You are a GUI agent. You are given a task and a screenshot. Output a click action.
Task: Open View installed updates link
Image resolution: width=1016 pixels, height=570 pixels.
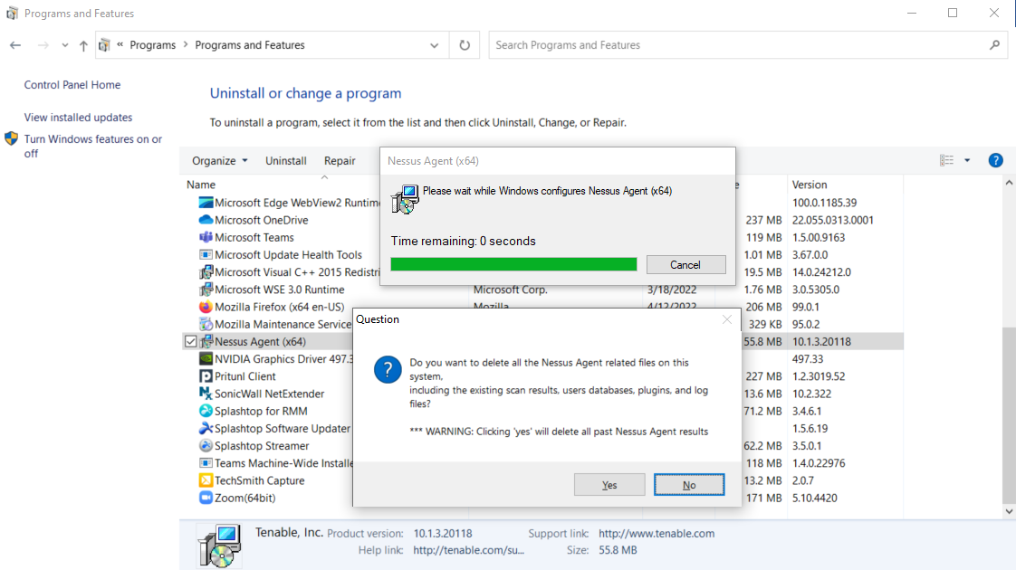[78, 118]
